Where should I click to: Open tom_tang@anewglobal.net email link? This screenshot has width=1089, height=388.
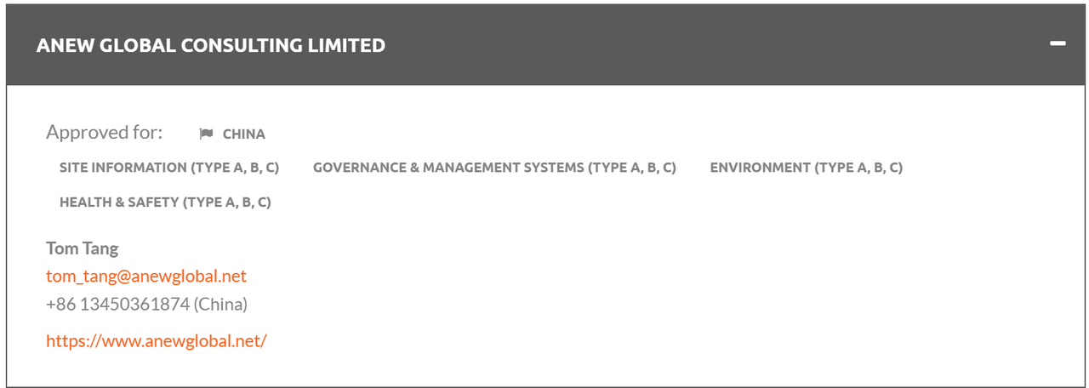[146, 276]
